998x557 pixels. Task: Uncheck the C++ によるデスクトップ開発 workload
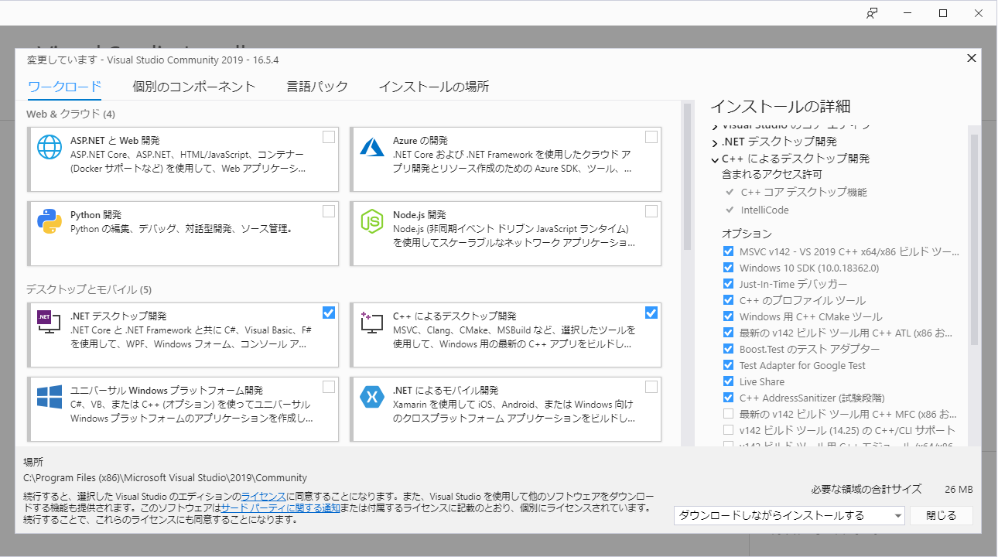tap(651, 313)
